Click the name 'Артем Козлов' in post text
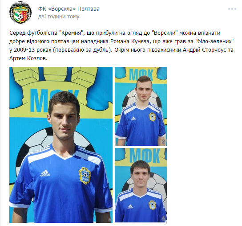 (x=28, y=58)
